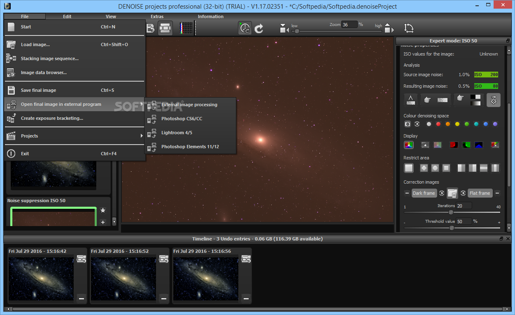Screen dimensions: 515x315
Task: Open the Edit menu
Action: (x=67, y=16)
